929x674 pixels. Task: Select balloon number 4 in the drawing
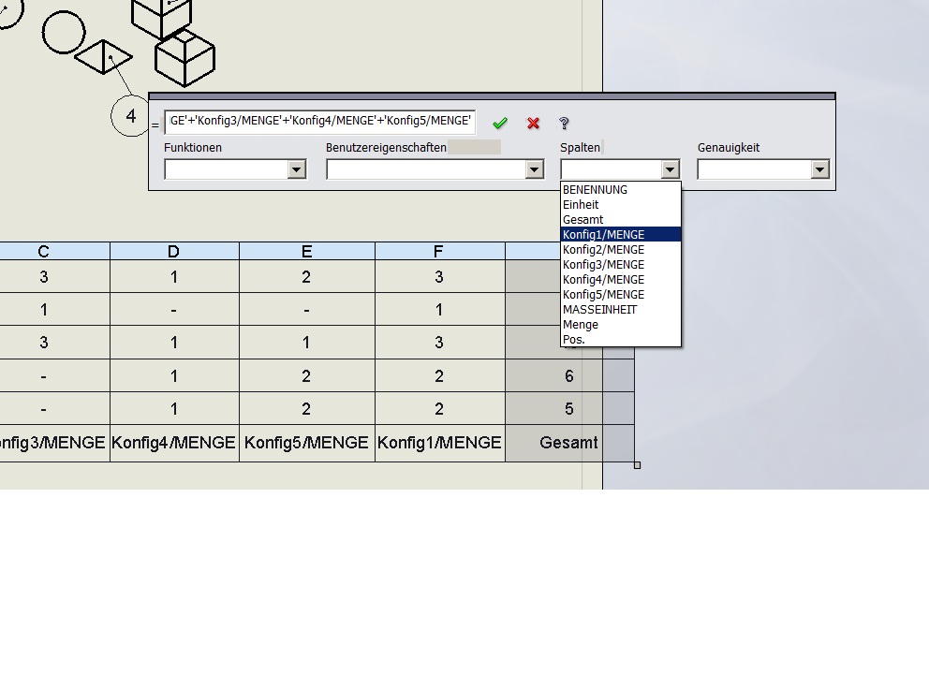(x=131, y=115)
